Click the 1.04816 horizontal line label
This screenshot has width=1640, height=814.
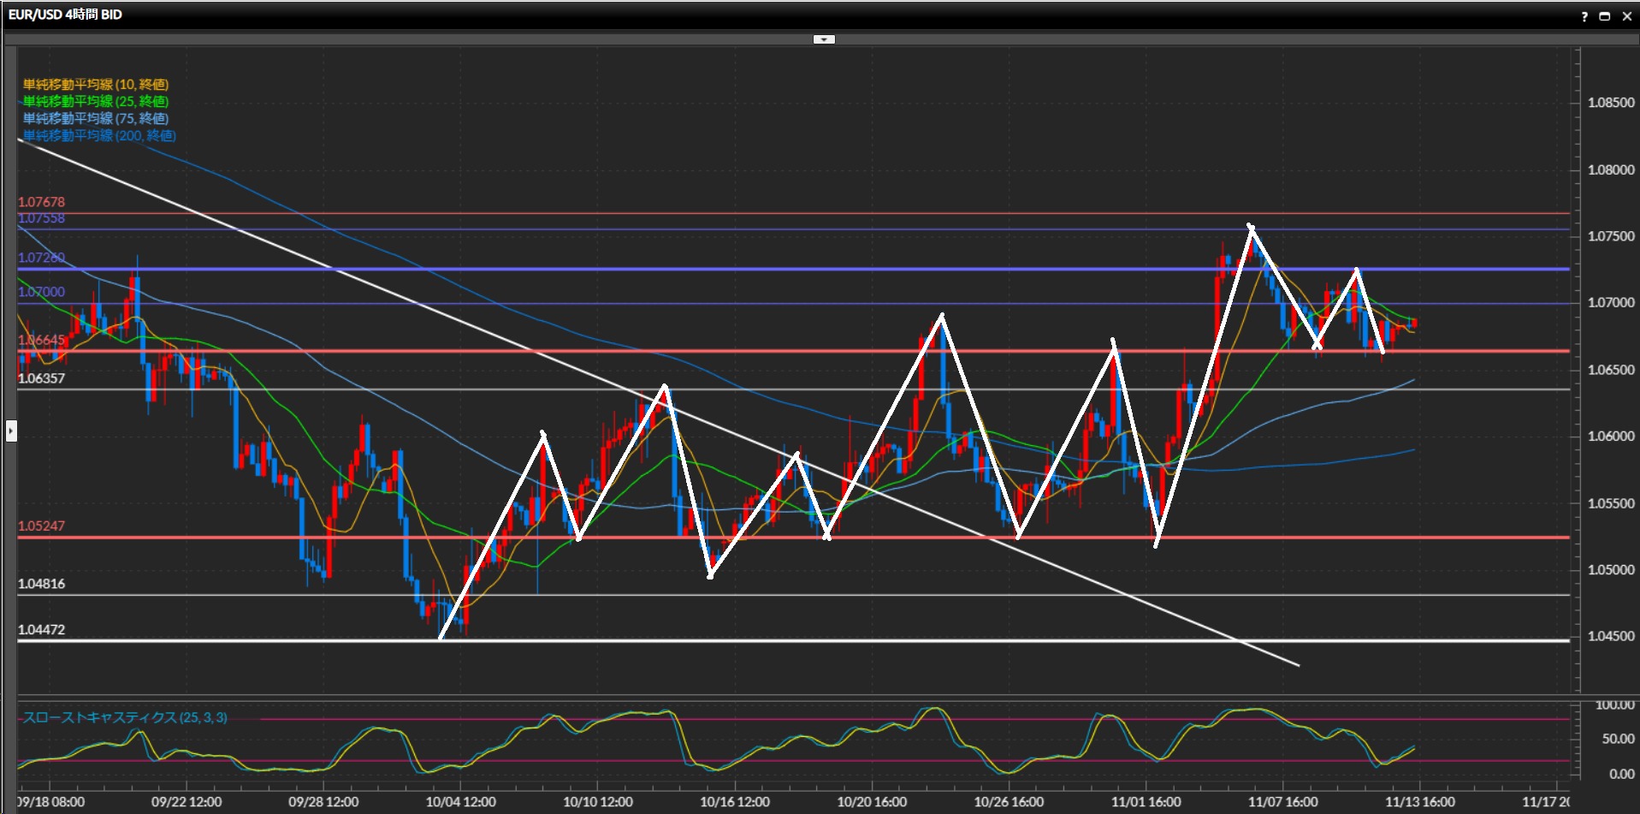[41, 584]
